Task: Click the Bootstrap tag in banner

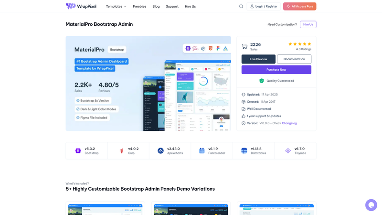Action: pyautogui.click(x=117, y=50)
